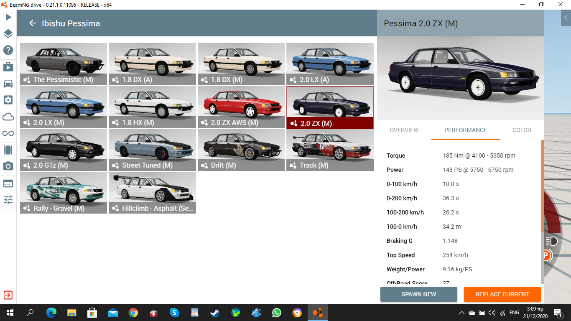The width and height of the screenshot is (571, 321).
Task: Open Steam from the taskbar
Action: (215, 313)
